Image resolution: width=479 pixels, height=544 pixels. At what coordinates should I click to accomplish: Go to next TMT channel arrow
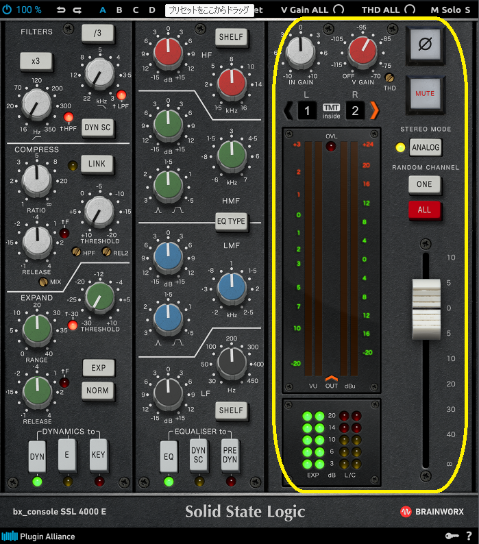[x=374, y=111]
